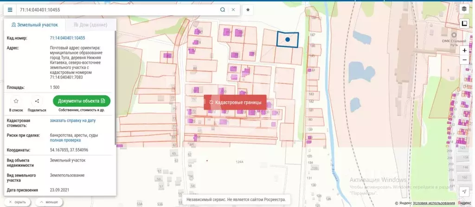Switch to Земельный участок tab

point(34,25)
